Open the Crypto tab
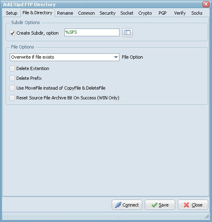The width and height of the screenshot is (212, 222). [x=145, y=13]
